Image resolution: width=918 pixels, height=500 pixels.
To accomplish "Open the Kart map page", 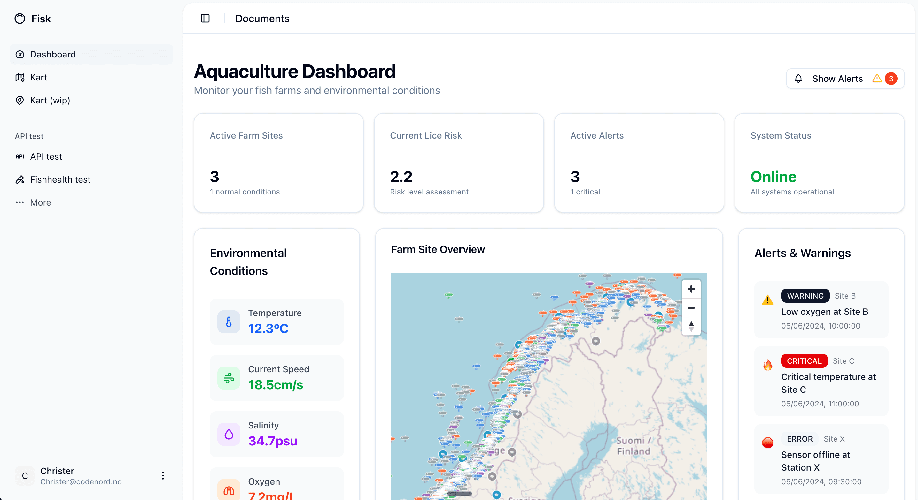I will tap(38, 77).
